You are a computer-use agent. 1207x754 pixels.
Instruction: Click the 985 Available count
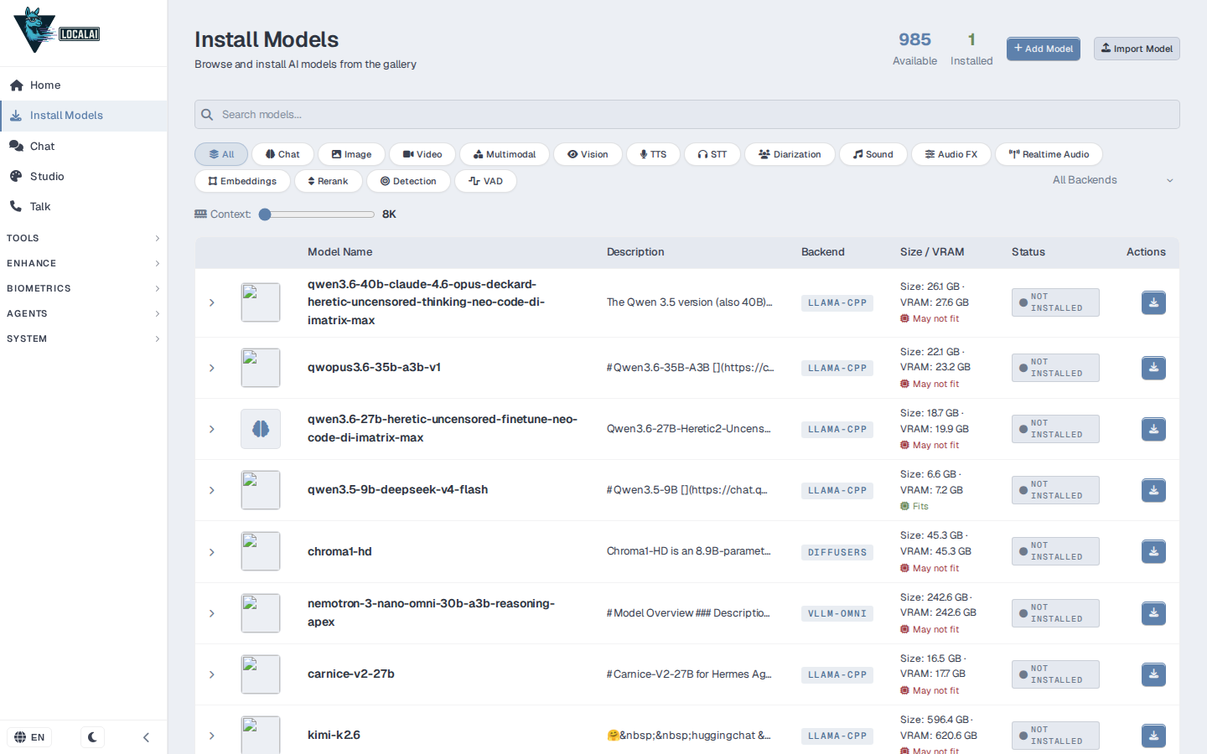[914, 49]
